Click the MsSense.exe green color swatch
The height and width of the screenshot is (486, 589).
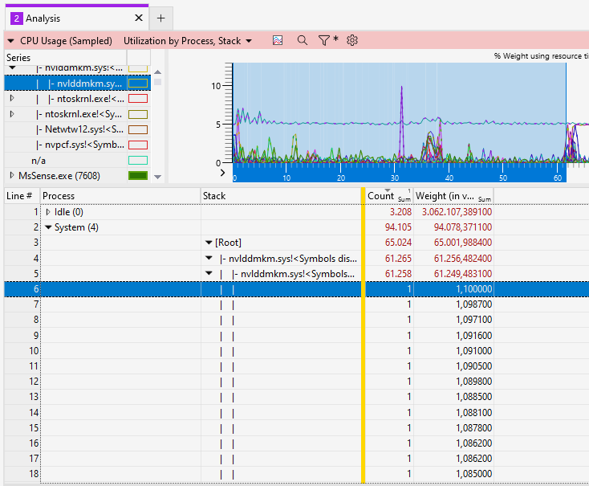click(138, 176)
